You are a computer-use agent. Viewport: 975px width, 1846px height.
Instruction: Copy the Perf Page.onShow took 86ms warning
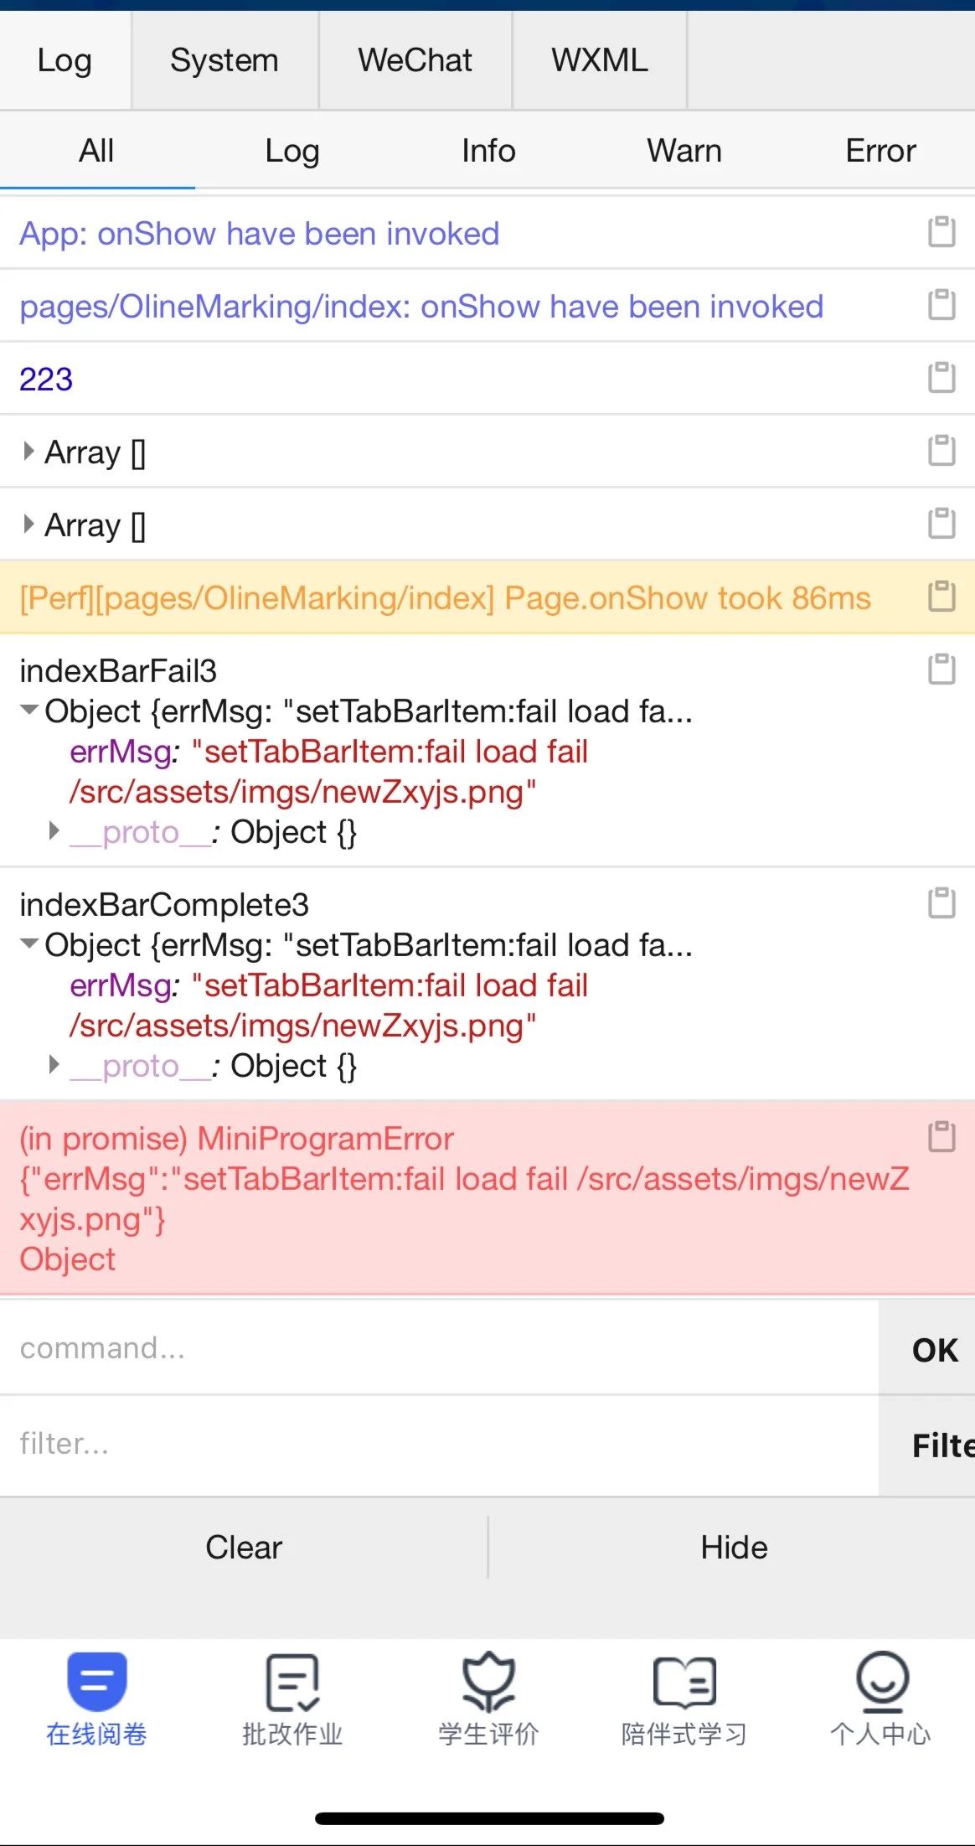click(941, 597)
